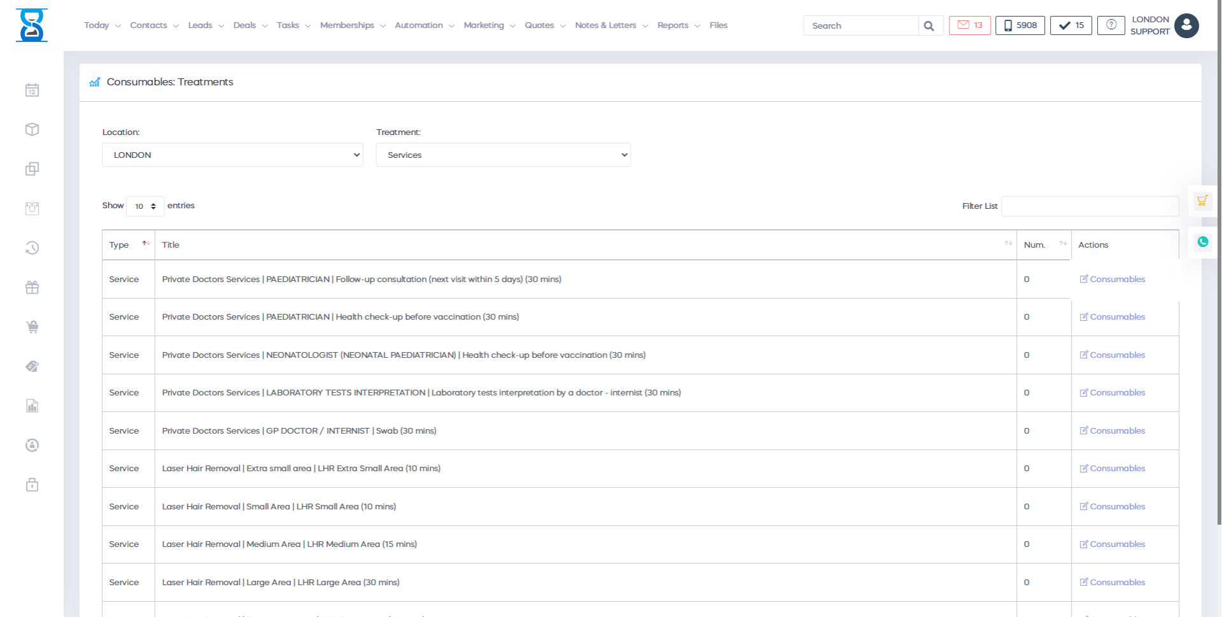The width and height of the screenshot is (1222, 617).
Task: Change the Show entries count selector
Action: tap(145, 206)
